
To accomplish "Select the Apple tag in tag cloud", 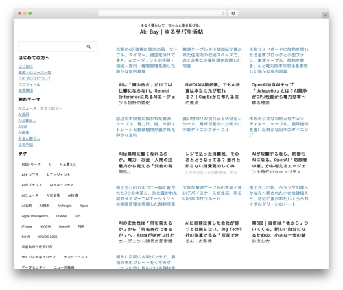I will [x=84, y=206].
